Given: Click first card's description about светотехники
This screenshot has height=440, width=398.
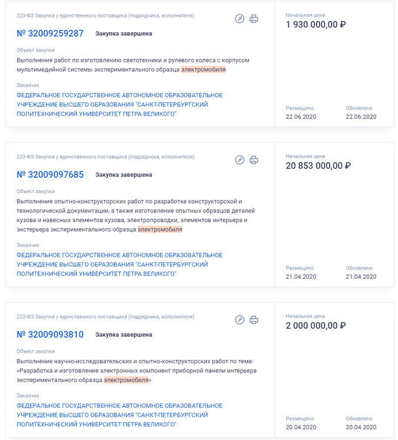Looking at the screenshot, I should [133, 65].
